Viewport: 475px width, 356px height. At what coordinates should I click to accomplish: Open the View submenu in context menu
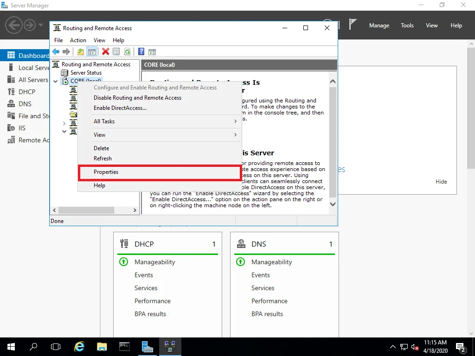(160, 135)
